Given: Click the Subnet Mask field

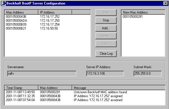Looking at the screenshot, I should (148, 74).
